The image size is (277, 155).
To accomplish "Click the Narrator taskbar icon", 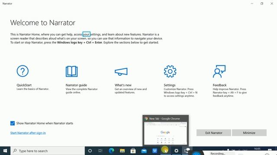I will click(187, 151).
